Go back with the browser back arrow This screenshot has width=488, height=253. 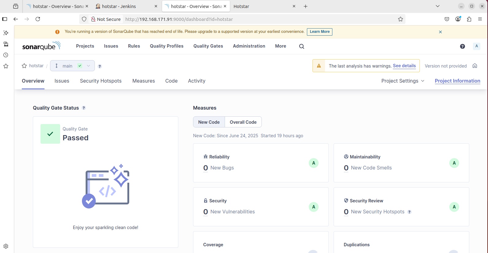(x=16, y=19)
